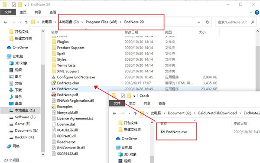This screenshot has height=163, width=260.
Task: Select the Spell folder
Action: pos(61,54)
